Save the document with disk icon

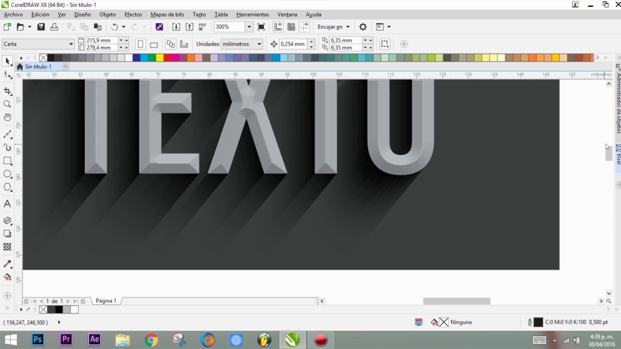(x=41, y=27)
